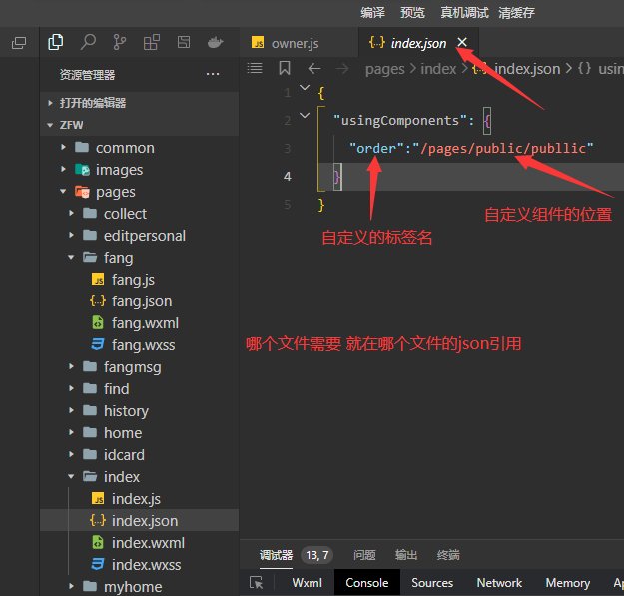Open the Search magnifier icon
Viewport: 624px width, 596px height.
(88, 42)
